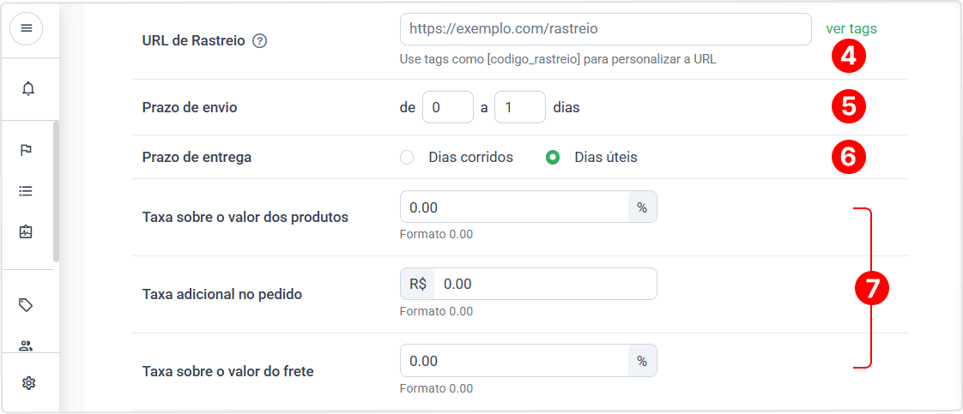Open notifications bell icon
This screenshot has height=414, width=963.
(28, 89)
